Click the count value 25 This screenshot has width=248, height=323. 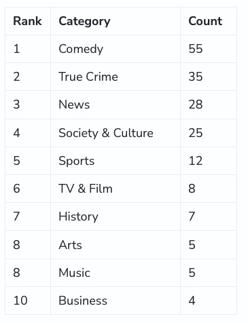click(196, 133)
